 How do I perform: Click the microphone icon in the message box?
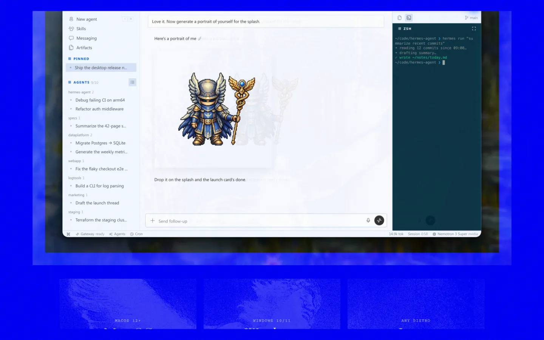(x=368, y=220)
